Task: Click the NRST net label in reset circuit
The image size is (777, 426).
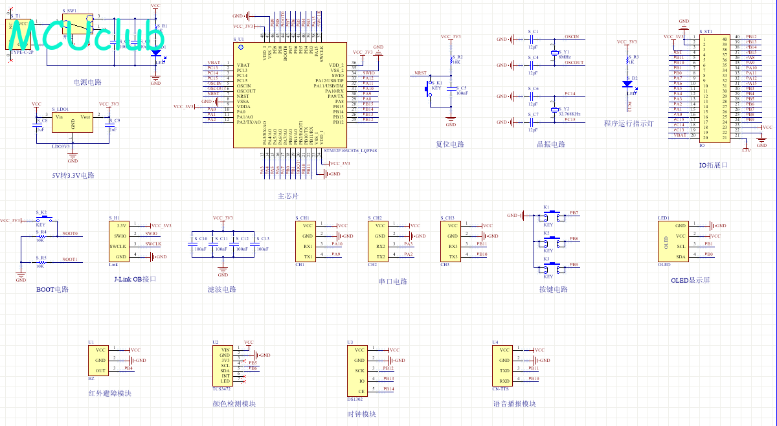Action: [420, 73]
